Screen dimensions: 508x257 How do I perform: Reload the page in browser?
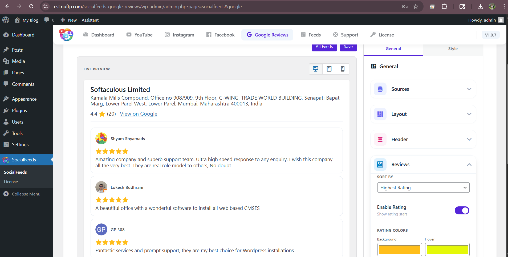tap(31, 6)
